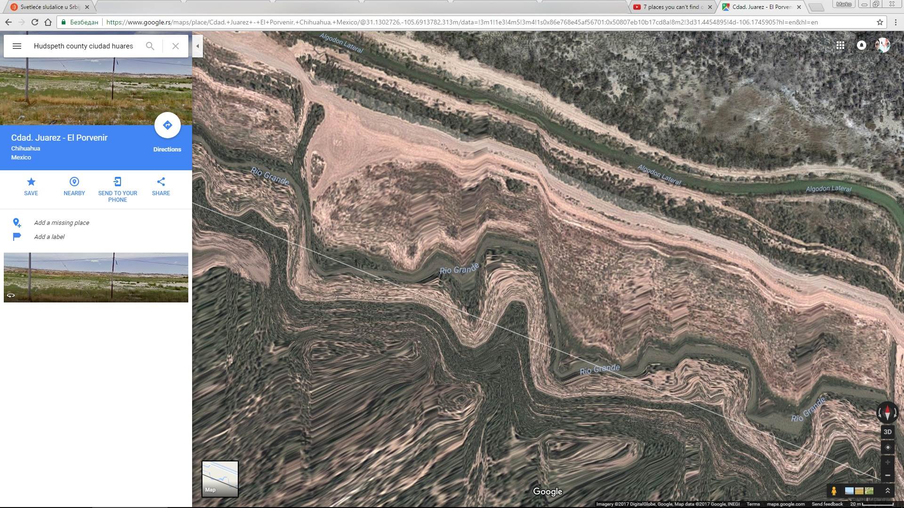
Task: Switch to the YouTube 7 places tab
Action: [671, 7]
